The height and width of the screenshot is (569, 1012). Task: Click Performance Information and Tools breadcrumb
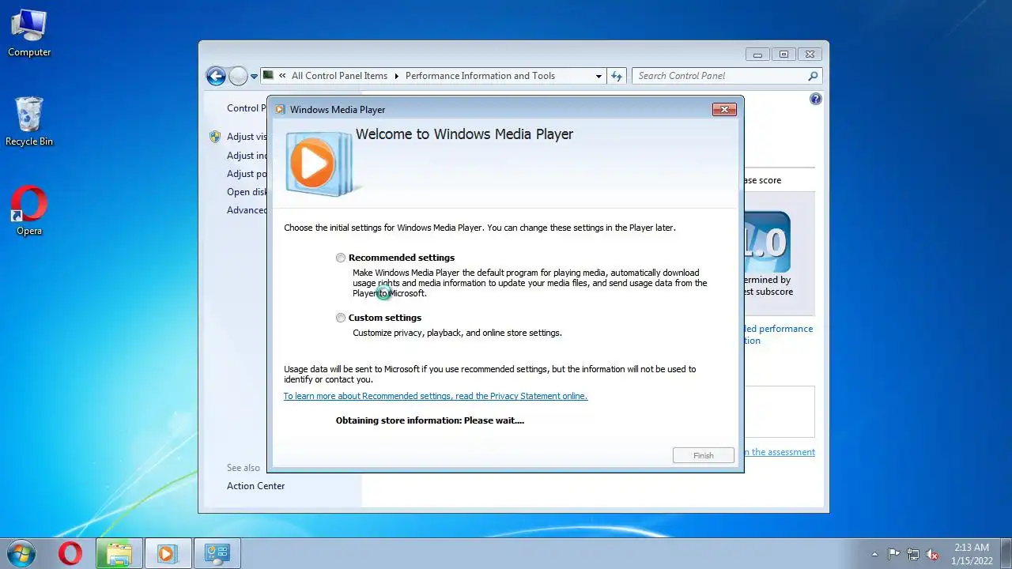480,76
